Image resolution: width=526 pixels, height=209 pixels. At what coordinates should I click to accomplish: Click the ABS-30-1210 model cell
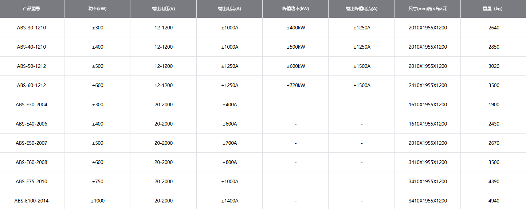[31, 28]
